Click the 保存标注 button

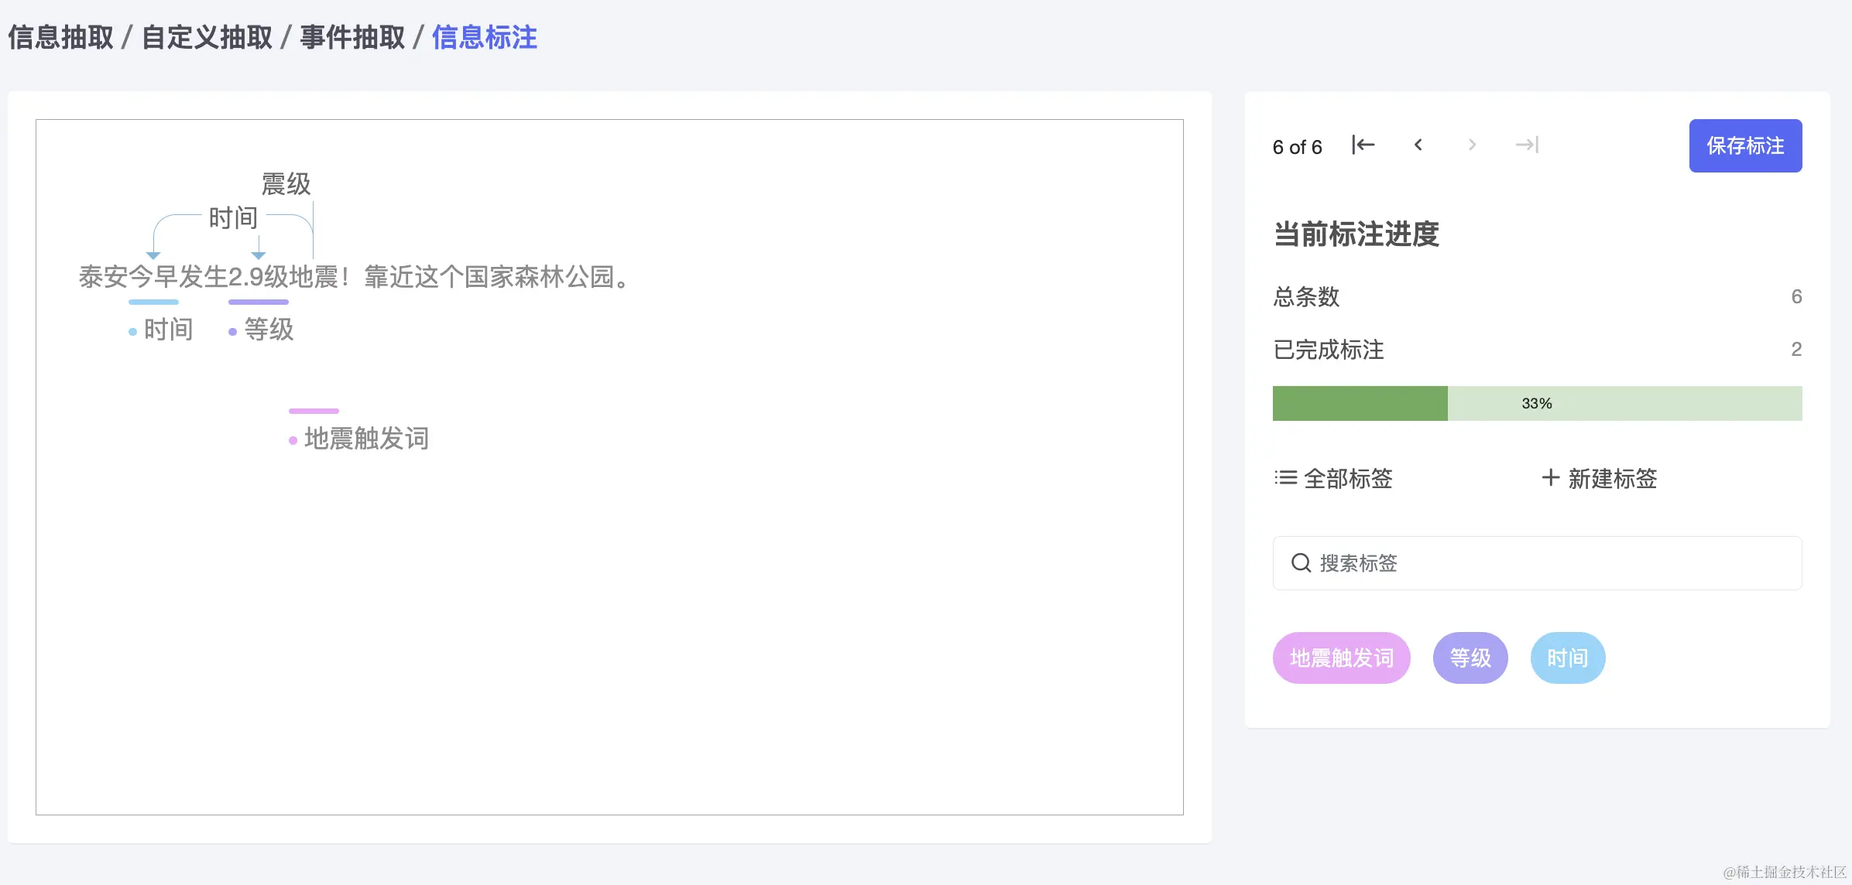click(1744, 145)
